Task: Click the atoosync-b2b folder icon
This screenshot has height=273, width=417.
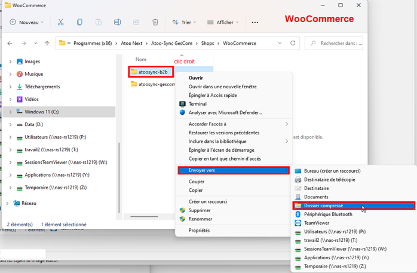Action: [134, 72]
